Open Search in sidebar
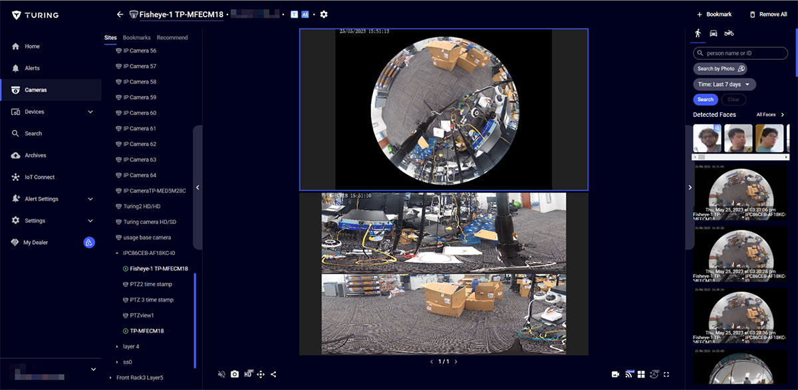This screenshot has width=798, height=390. pos(51,134)
